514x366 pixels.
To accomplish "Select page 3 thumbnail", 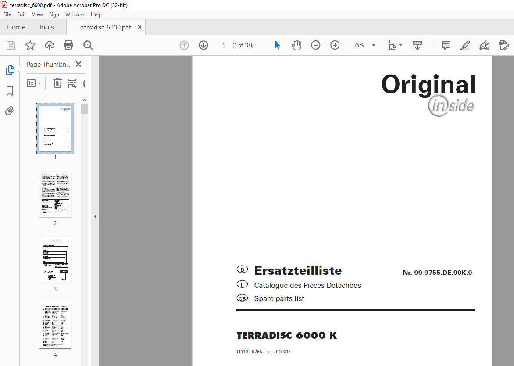I will (x=55, y=260).
